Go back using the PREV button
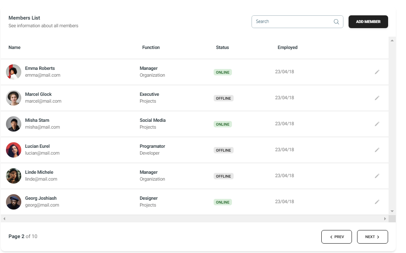This screenshot has height=253, width=406. 336,237
